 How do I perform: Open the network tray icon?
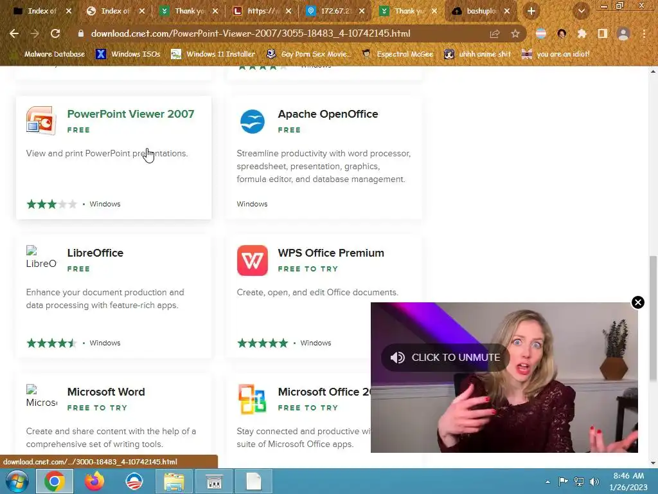click(579, 481)
